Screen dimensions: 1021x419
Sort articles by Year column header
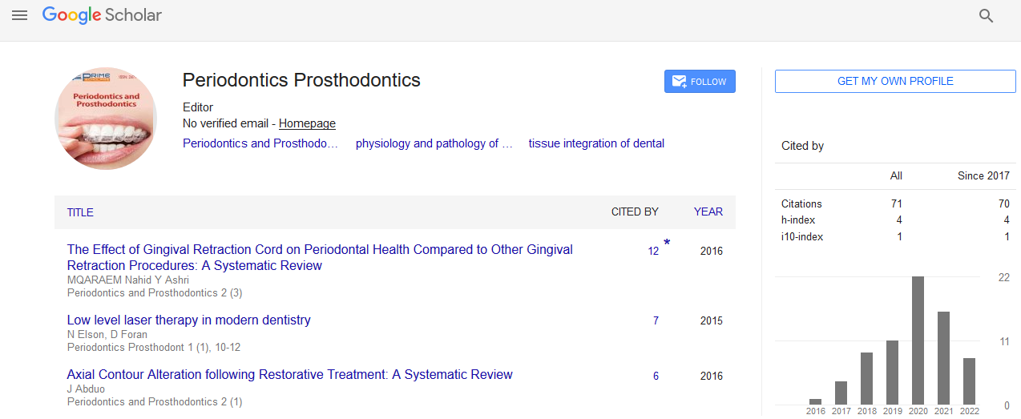tap(708, 212)
